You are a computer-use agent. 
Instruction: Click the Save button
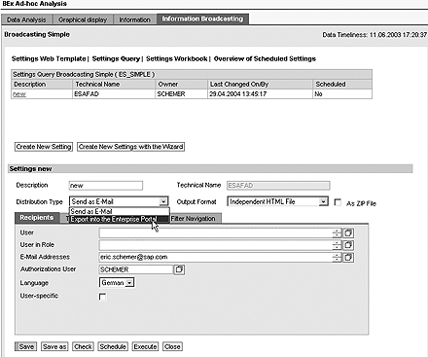(26, 346)
